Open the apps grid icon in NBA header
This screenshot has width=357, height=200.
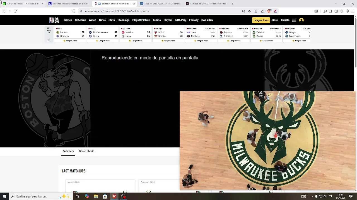coord(294,20)
